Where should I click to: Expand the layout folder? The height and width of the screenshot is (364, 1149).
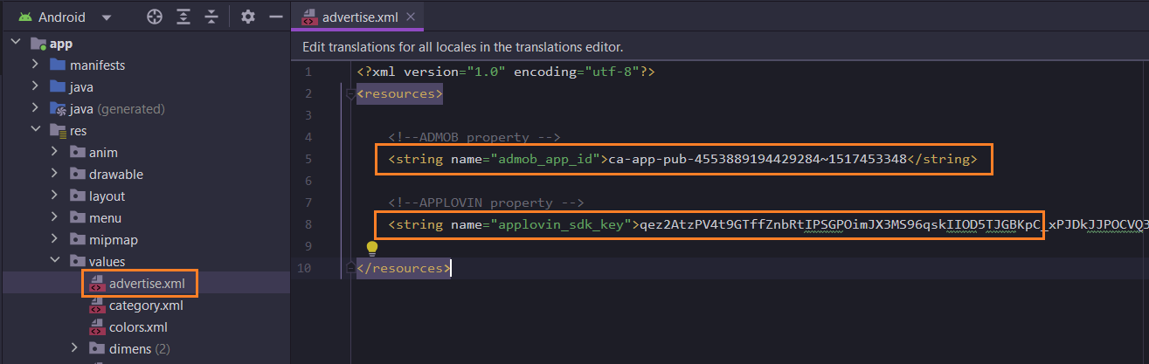tap(54, 196)
